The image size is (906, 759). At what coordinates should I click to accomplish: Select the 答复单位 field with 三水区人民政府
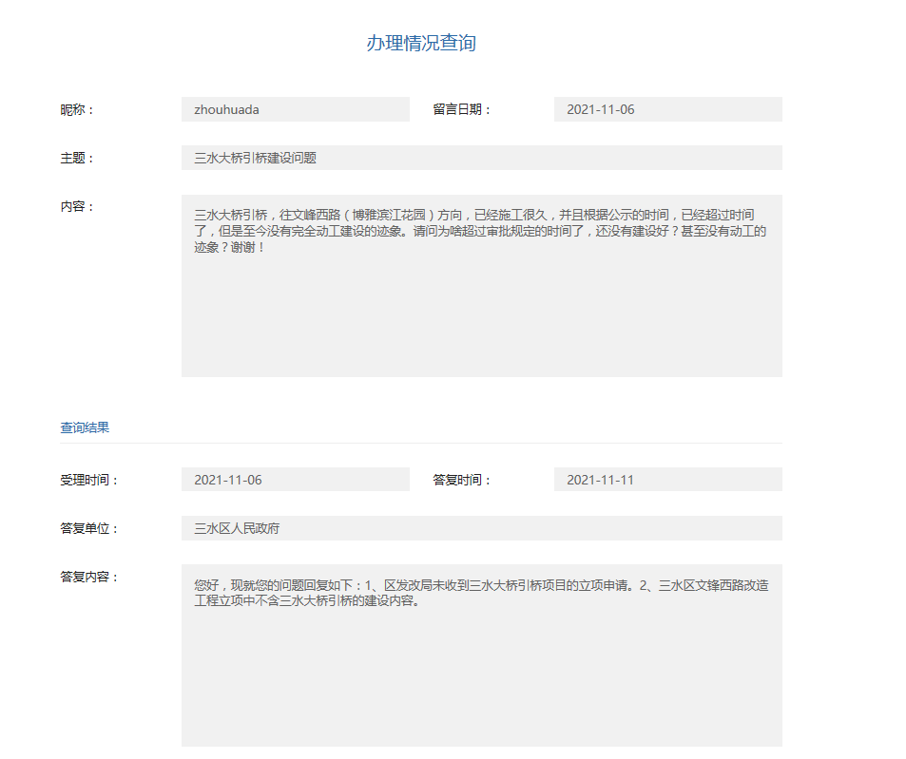pyautogui.click(x=481, y=528)
